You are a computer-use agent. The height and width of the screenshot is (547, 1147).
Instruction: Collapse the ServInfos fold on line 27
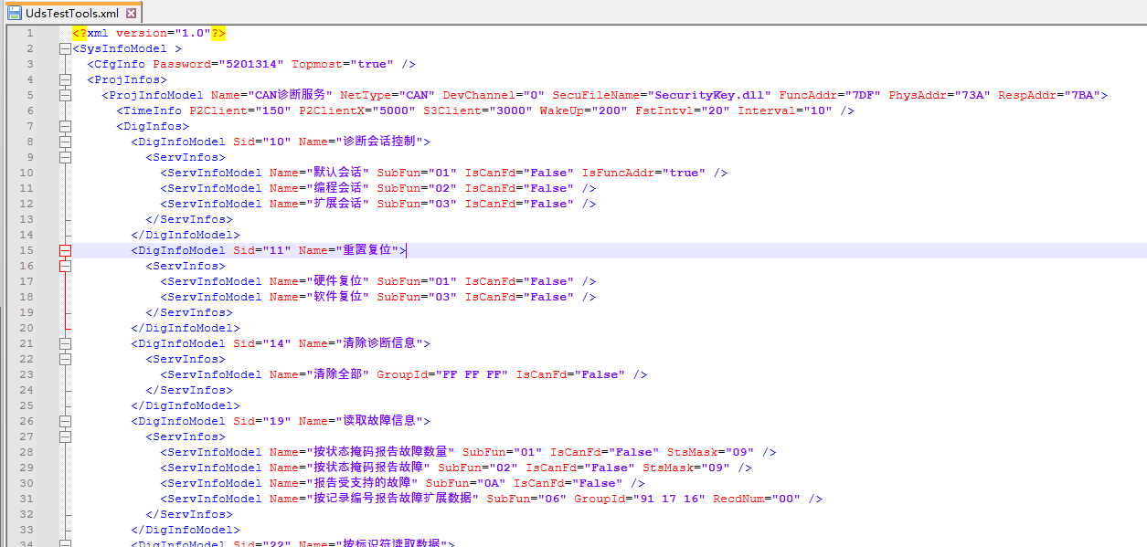coord(65,437)
